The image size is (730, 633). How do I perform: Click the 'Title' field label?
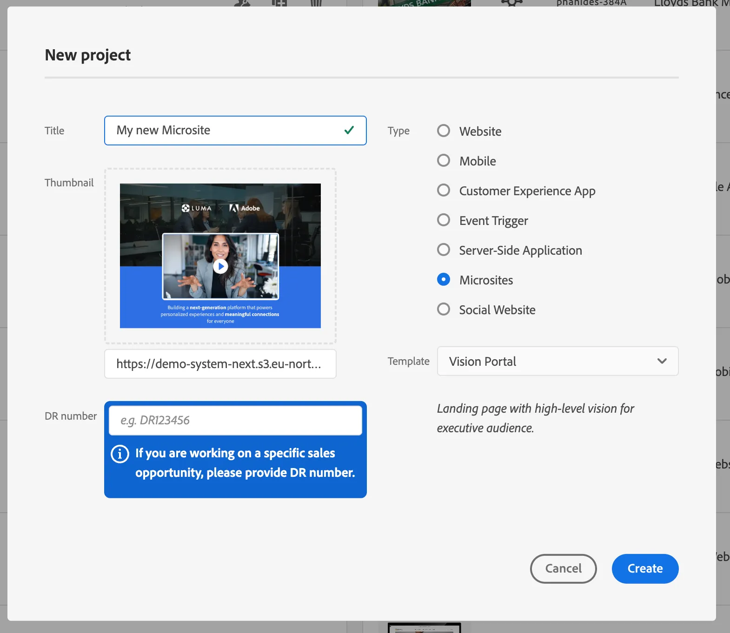tap(54, 131)
